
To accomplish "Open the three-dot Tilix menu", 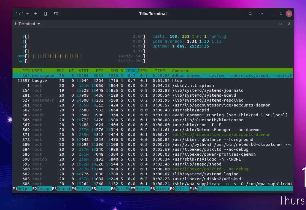I will [261, 14].
